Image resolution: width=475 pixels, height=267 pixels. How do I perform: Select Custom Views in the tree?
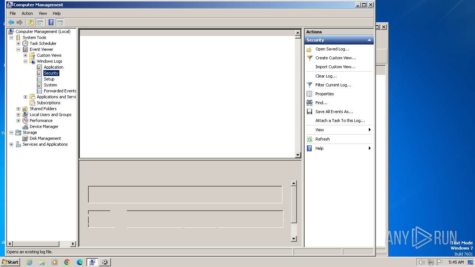49,55
